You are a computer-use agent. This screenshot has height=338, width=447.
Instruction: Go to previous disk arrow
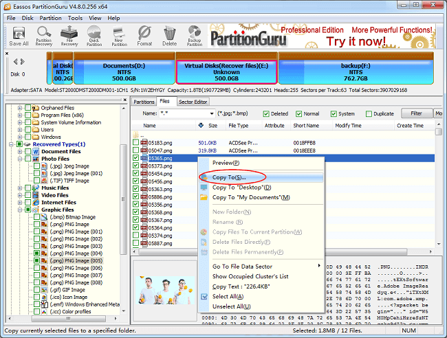pos(15,62)
